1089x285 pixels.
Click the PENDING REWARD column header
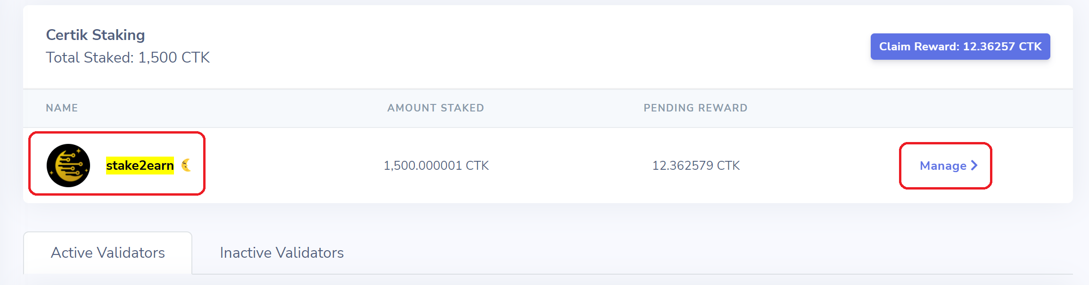pyautogui.click(x=695, y=108)
